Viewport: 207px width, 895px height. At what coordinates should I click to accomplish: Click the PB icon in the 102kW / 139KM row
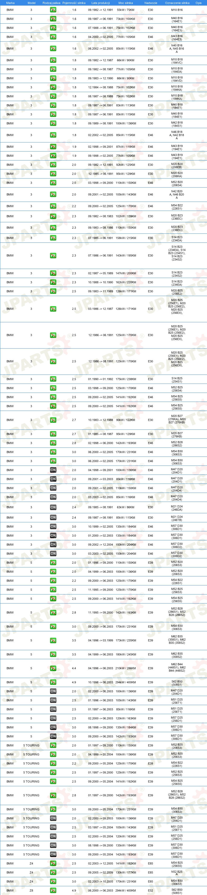tap(53, 216)
